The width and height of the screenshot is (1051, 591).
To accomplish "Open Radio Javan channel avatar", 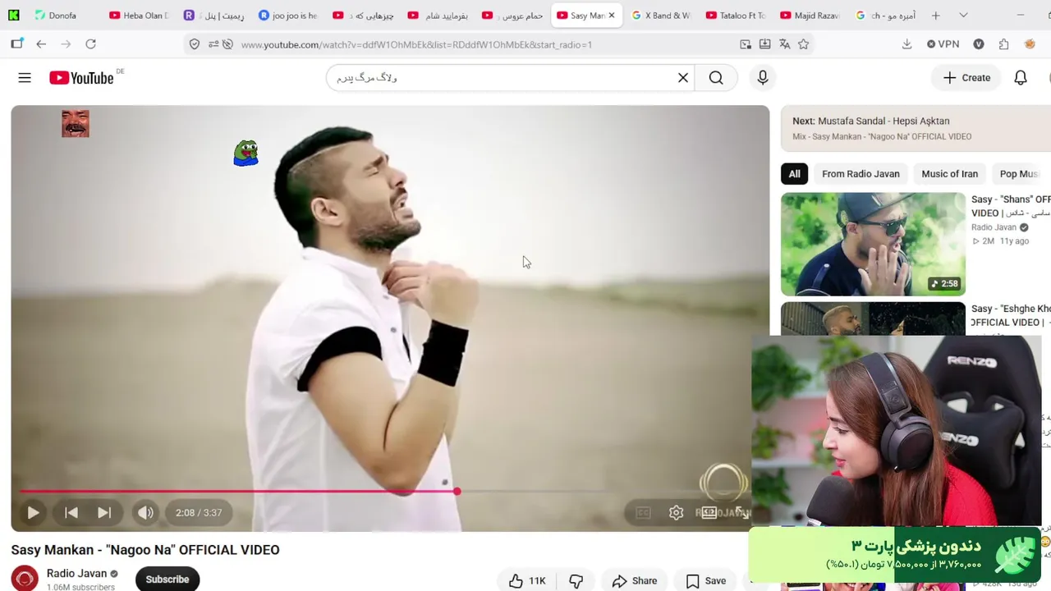I will (x=25, y=579).
